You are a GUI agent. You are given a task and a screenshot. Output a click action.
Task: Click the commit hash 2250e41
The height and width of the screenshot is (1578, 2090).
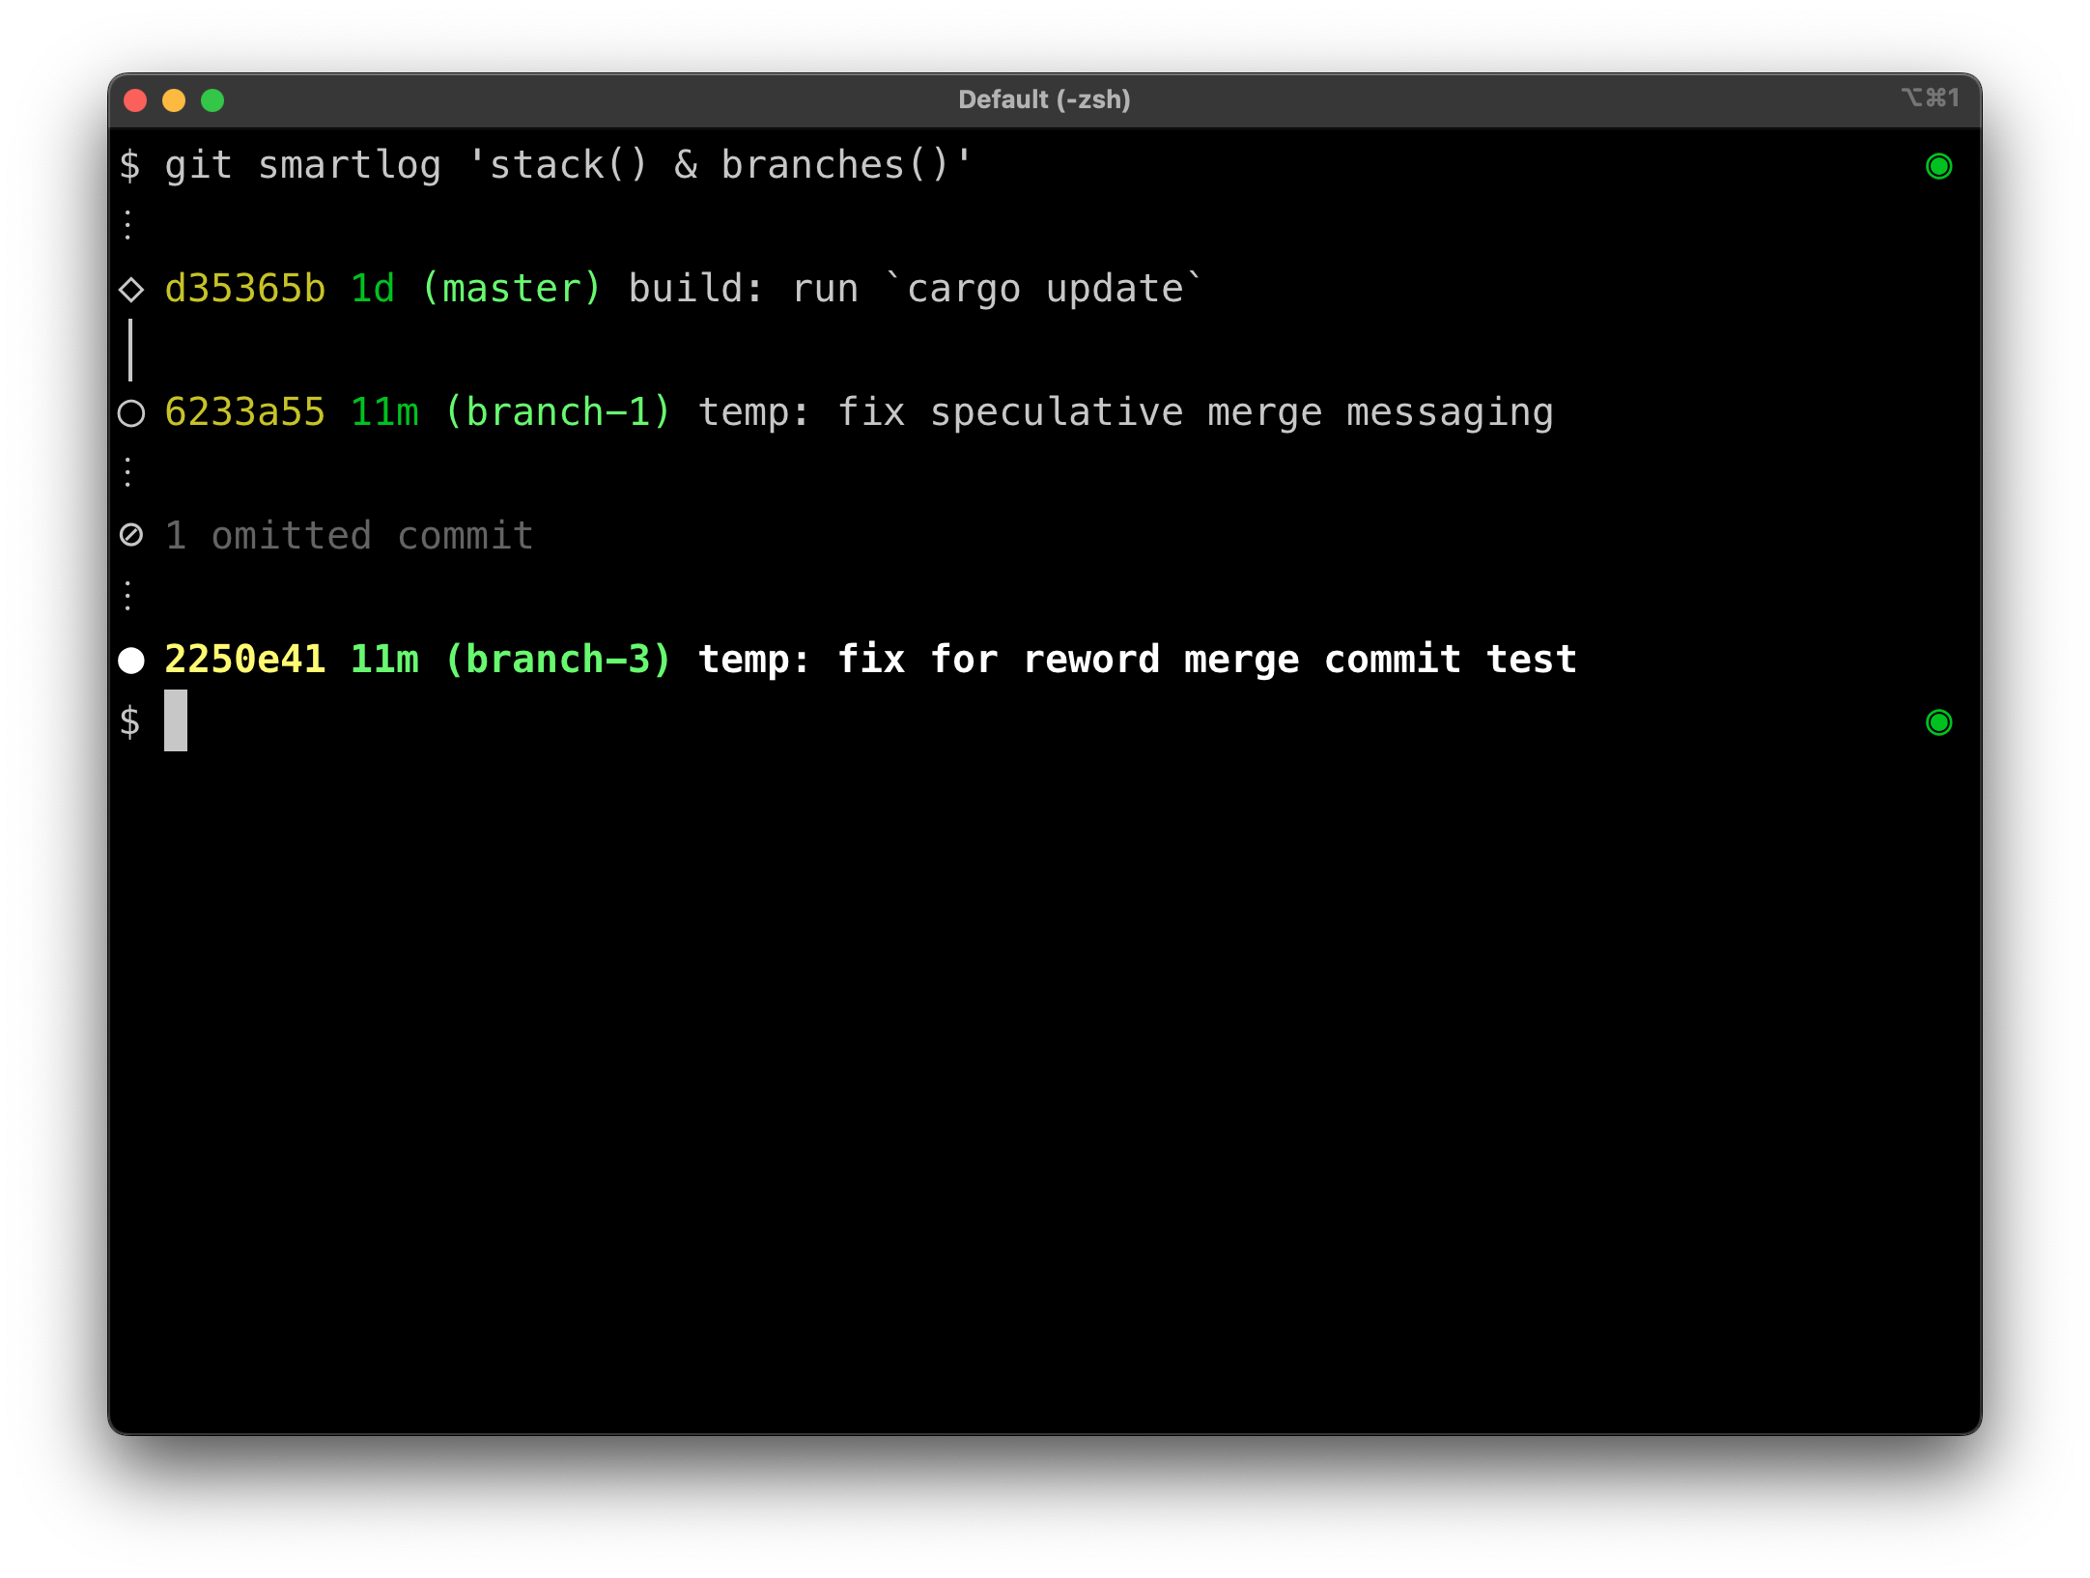pos(245,660)
